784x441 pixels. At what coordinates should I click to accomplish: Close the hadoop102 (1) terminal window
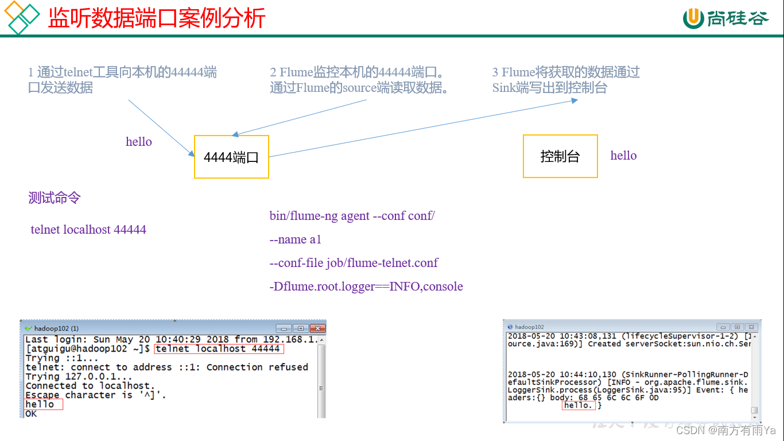(x=317, y=328)
